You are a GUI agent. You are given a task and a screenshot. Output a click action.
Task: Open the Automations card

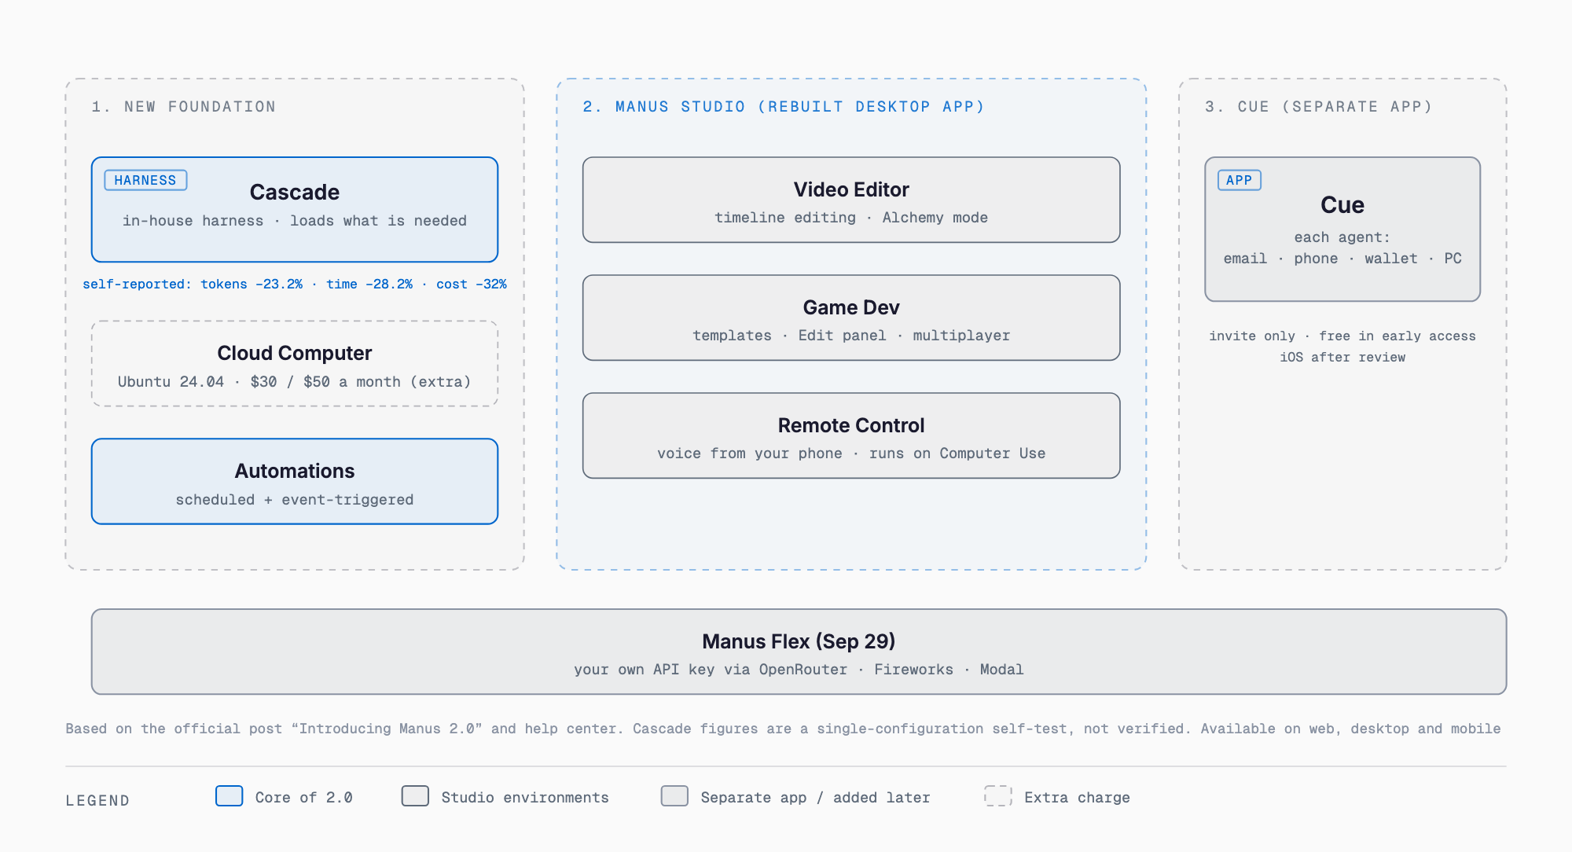[295, 481]
